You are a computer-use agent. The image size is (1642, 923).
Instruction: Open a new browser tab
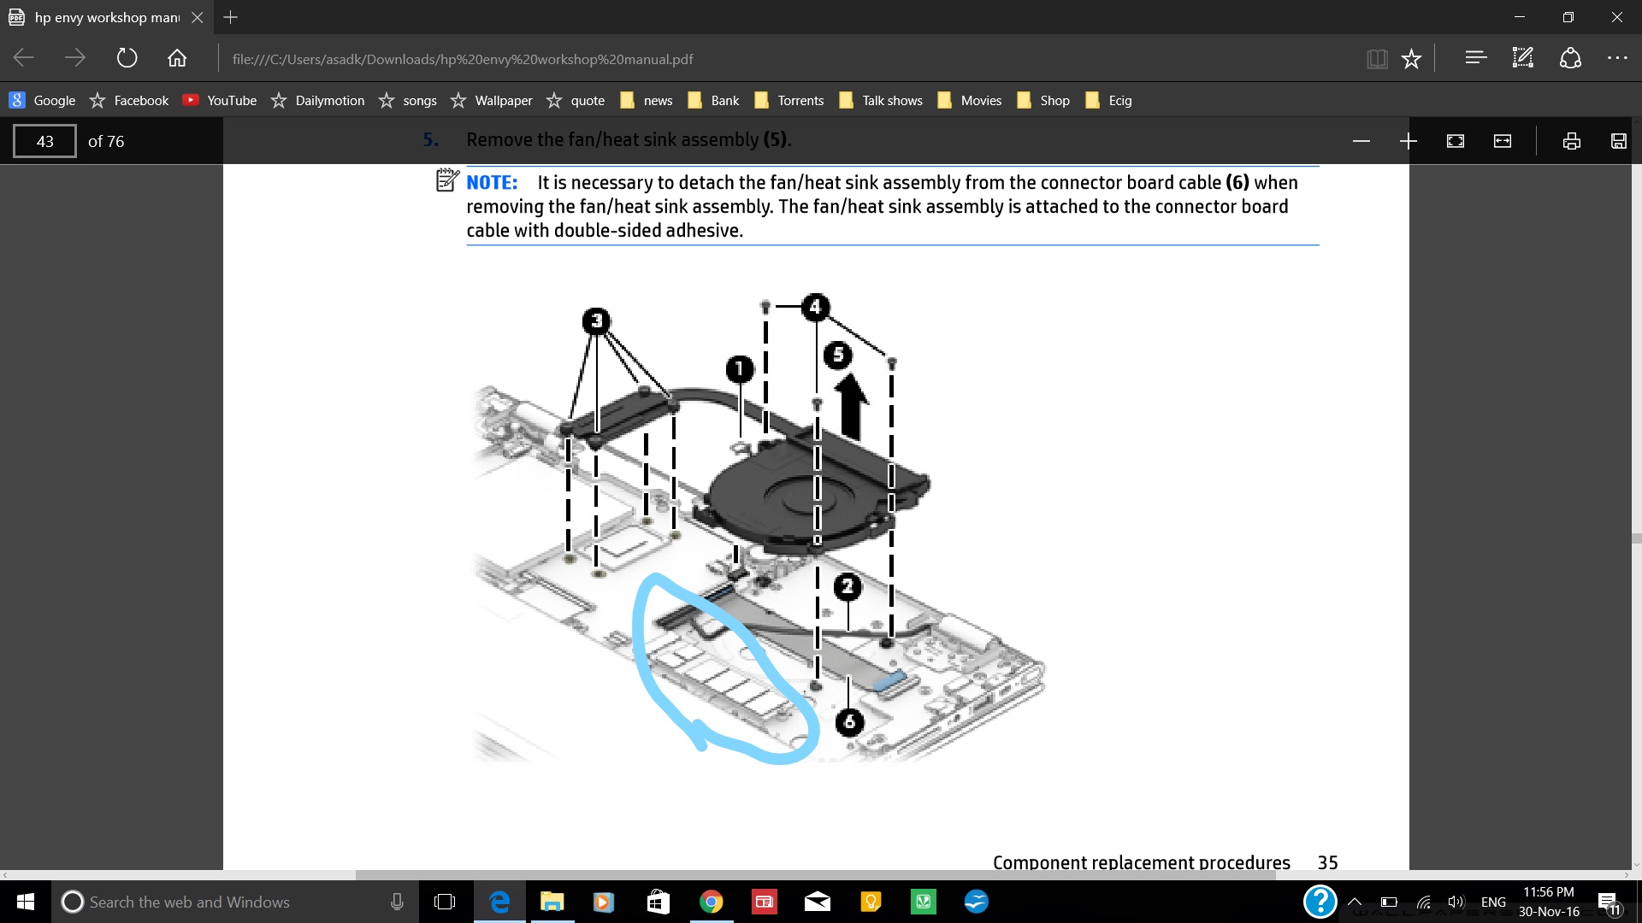point(230,17)
